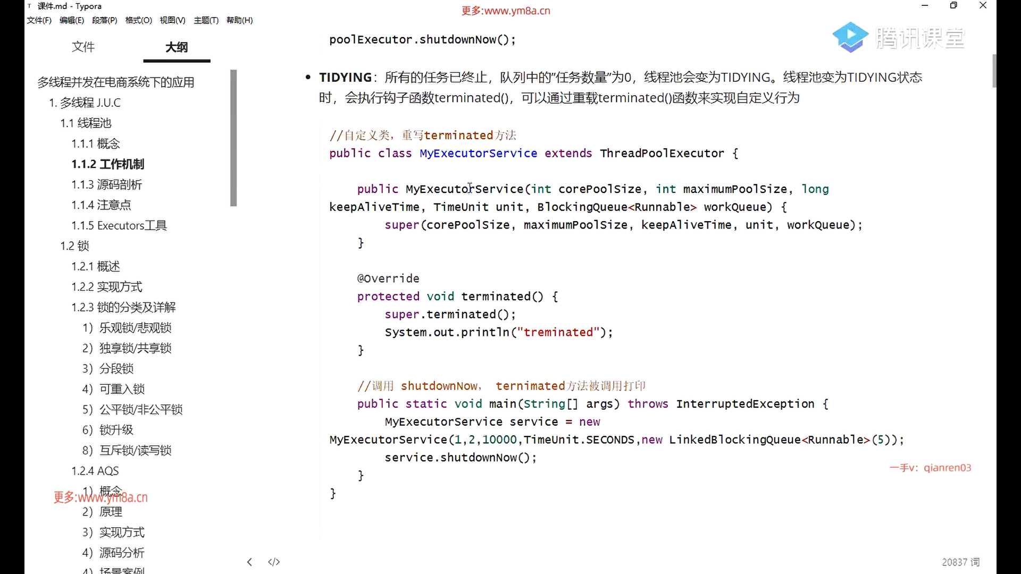The height and width of the screenshot is (574, 1021).
Task: Open the 格式(O) menu
Action: pyautogui.click(x=138, y=20)
